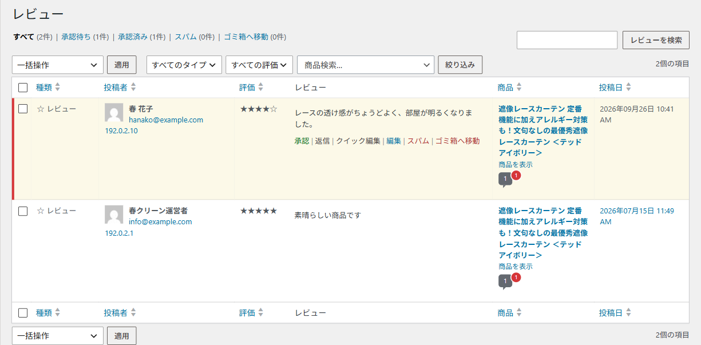This screenshot has height=345, width=701.
Task: Open クイック編集 for 春 花子 review
Action: tap(358, 141)
